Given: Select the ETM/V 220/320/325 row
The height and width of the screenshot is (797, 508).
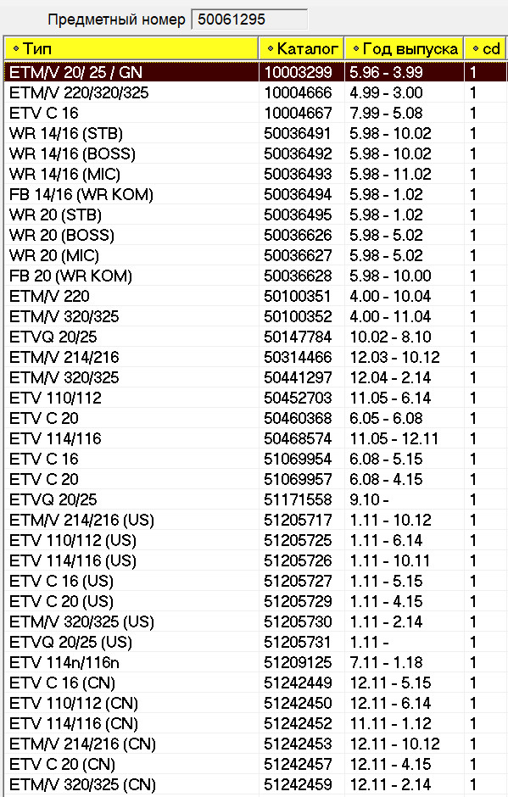Looking at the screenshot, I should tap(256, 92).
